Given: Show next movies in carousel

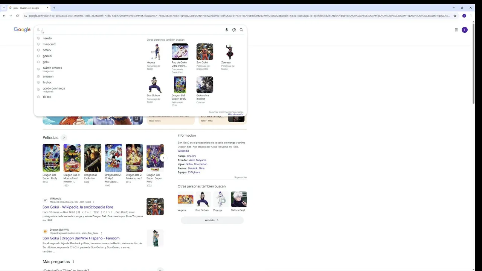Looking at the screenshot, I should point(163,158).
